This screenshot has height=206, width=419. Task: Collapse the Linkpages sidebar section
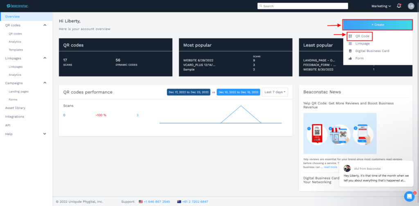(x=45, y=58)
